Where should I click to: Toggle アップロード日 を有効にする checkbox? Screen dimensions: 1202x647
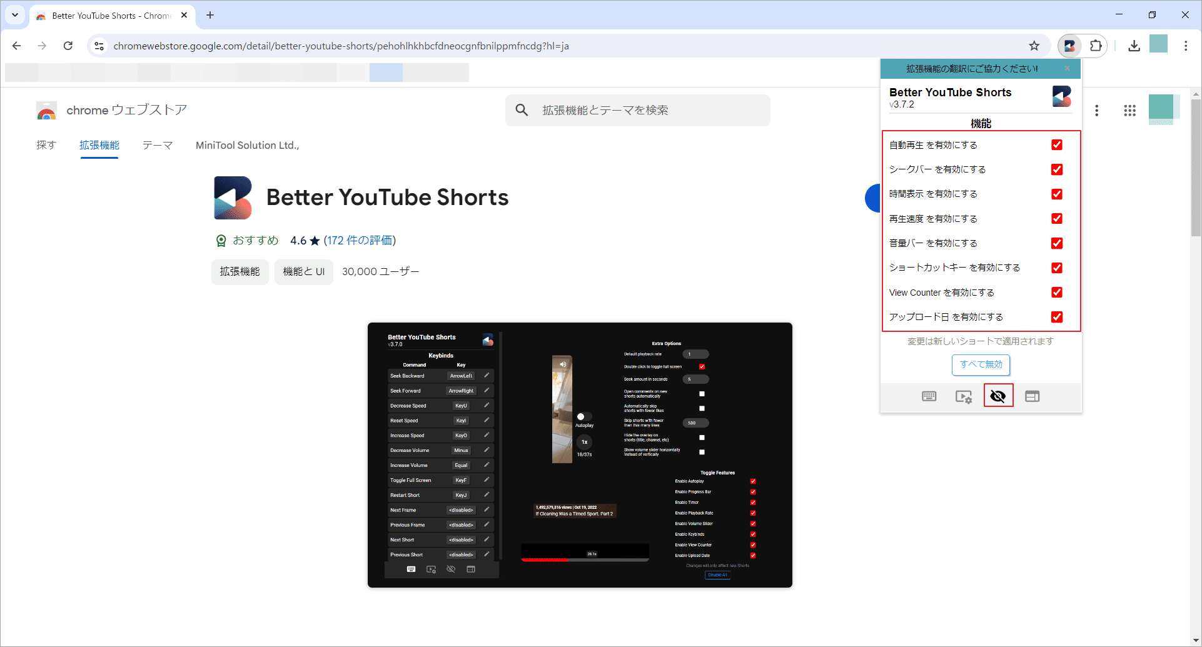pos(1057,317)
